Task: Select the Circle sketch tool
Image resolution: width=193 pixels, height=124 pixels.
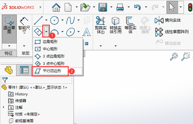Action: [54, 20]
